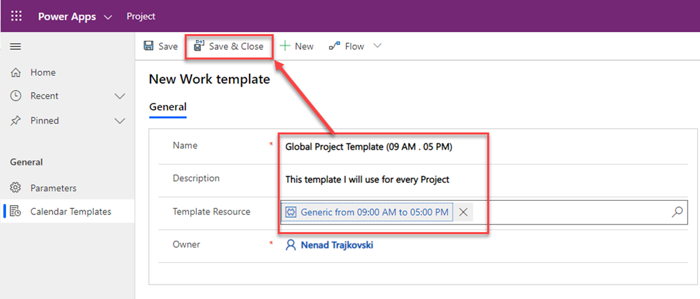Go to Home in sidebar
This screenshot has height=299, width=700.
tap(42, 72)
